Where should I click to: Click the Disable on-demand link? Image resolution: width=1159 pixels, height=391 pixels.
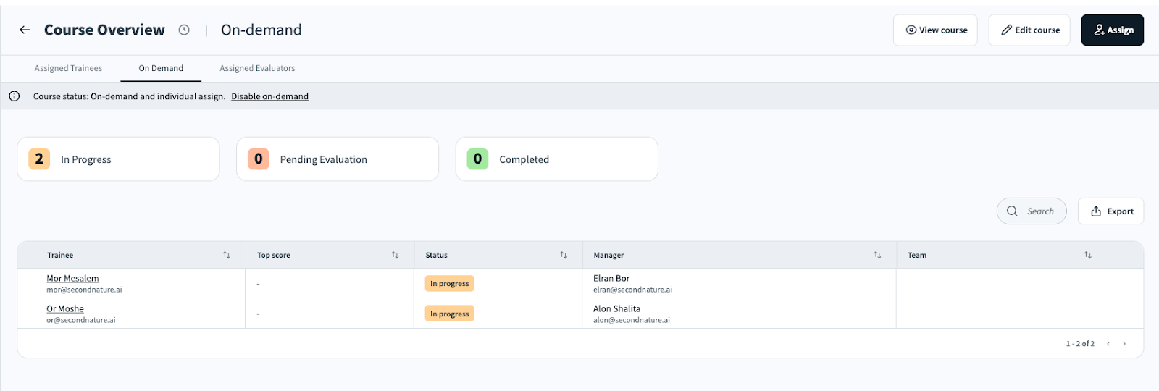point(269,96)
